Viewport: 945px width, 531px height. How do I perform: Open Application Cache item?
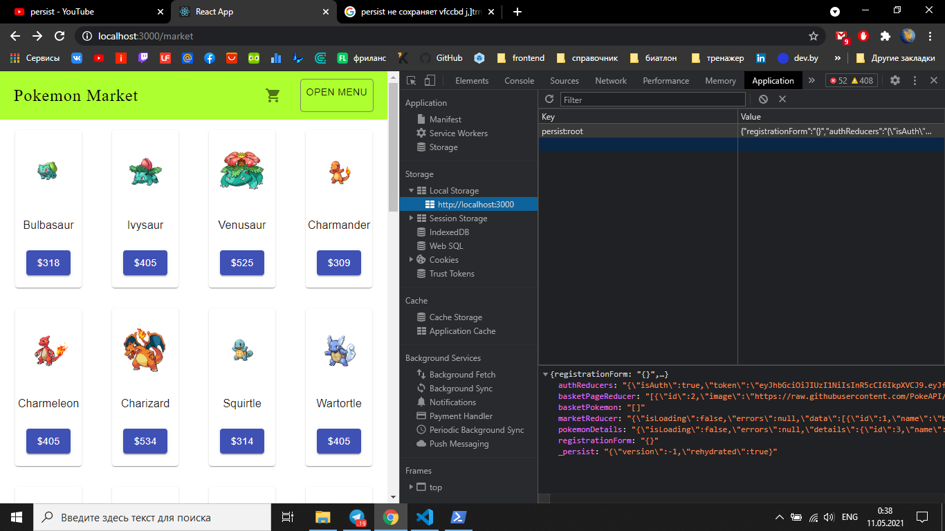pos(462,331)
